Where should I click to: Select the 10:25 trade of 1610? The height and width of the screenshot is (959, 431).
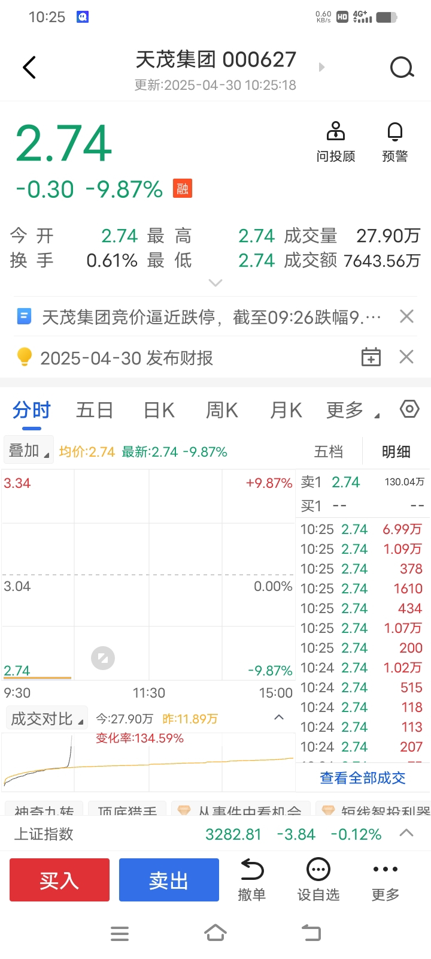click(362, 589)
